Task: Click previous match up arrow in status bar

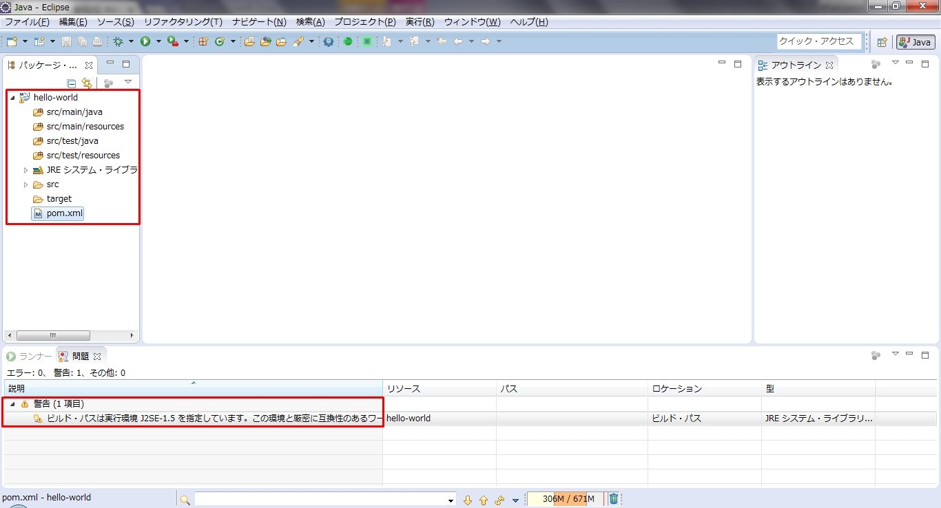Action: pyautogui.click(x=484, y=500)
